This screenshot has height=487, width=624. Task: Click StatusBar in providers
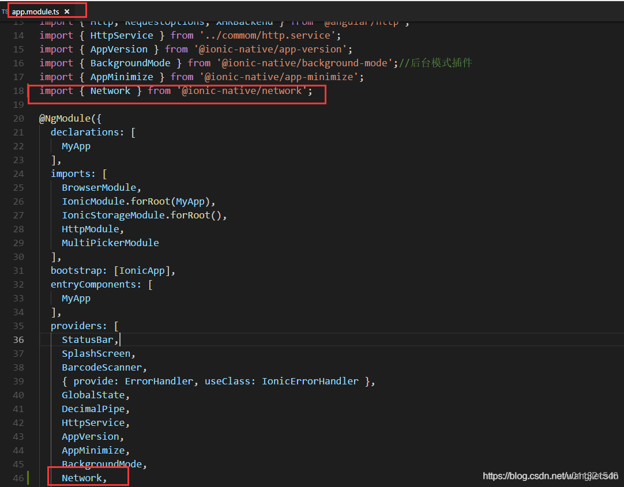click(88, 340)
